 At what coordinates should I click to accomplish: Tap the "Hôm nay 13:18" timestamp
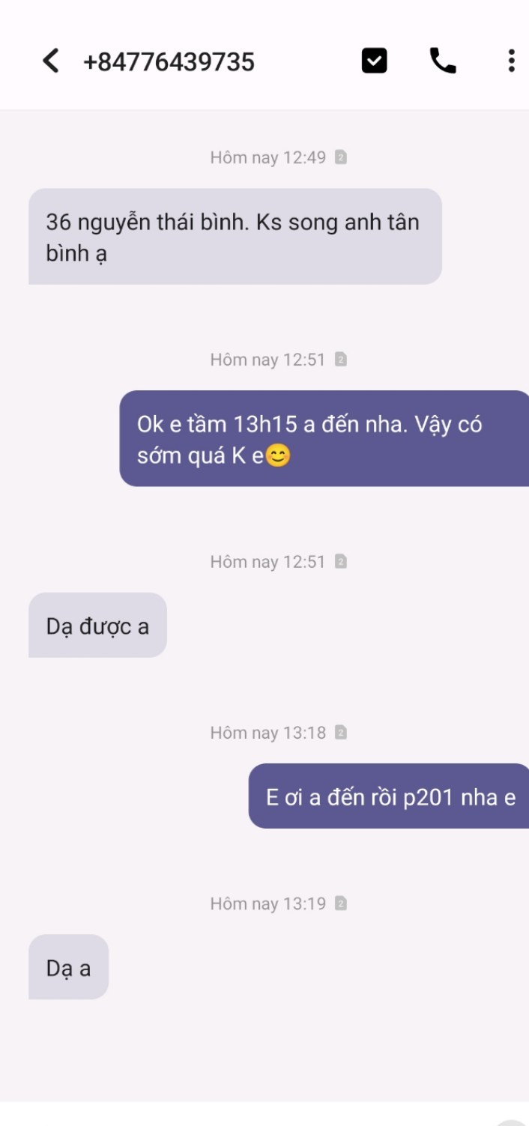268,733
